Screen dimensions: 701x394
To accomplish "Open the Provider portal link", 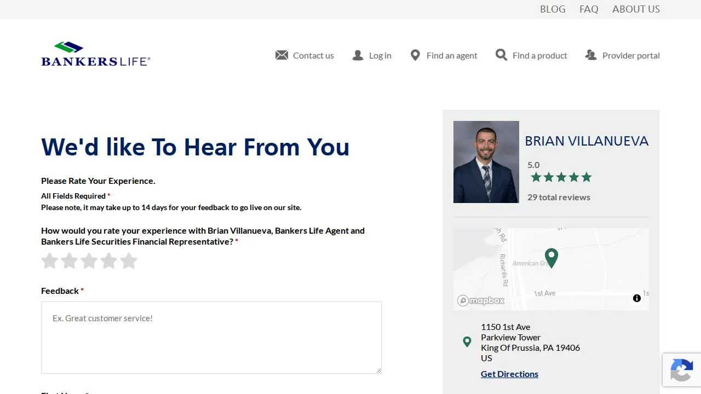I will click(x=631, y=55).
